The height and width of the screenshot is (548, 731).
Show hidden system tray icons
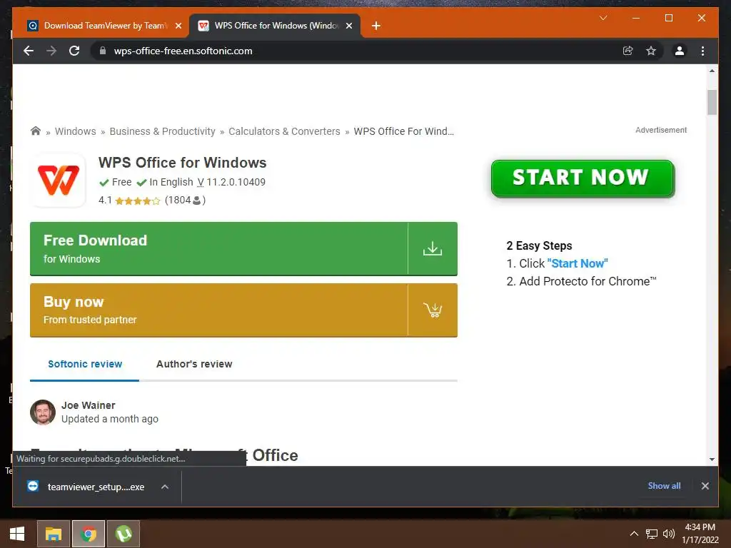[x=634, y=534]
